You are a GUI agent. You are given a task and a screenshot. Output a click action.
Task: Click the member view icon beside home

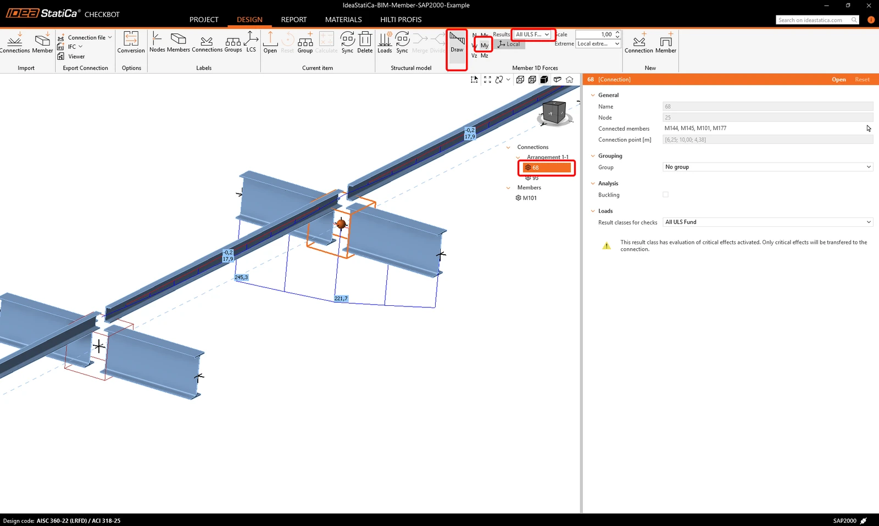tap(558, 80)
